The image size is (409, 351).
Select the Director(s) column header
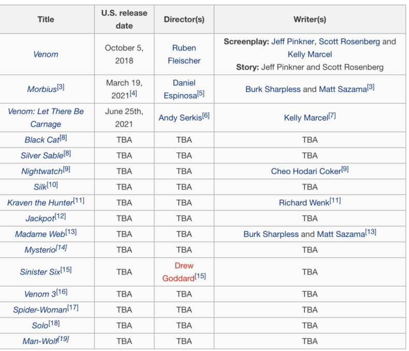(184, 19)
